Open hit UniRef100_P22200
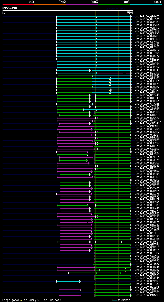 coord(147,188)
